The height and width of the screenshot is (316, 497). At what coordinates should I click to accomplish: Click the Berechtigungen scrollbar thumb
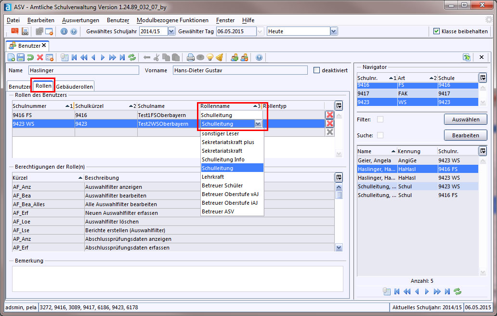pyautogui.click(x=339, y=195)
